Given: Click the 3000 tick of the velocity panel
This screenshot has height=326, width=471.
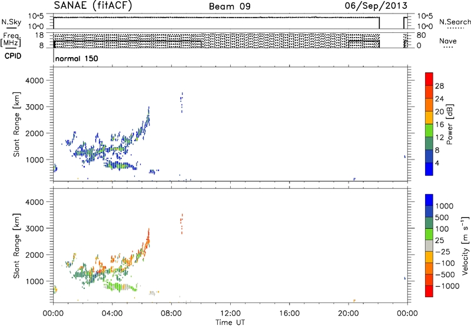Looking at the screenshot, I should point(35,228).
